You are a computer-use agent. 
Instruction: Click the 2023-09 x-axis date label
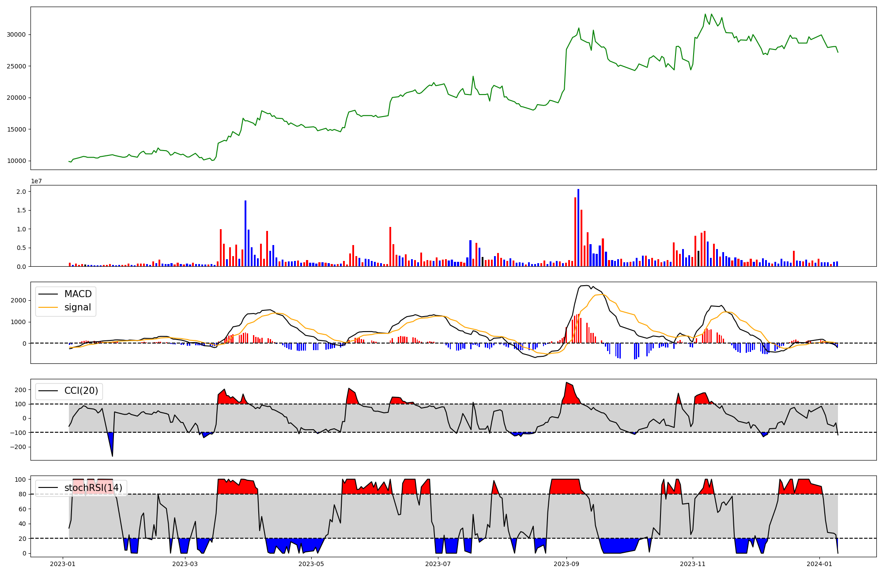(x=566, y=564)
